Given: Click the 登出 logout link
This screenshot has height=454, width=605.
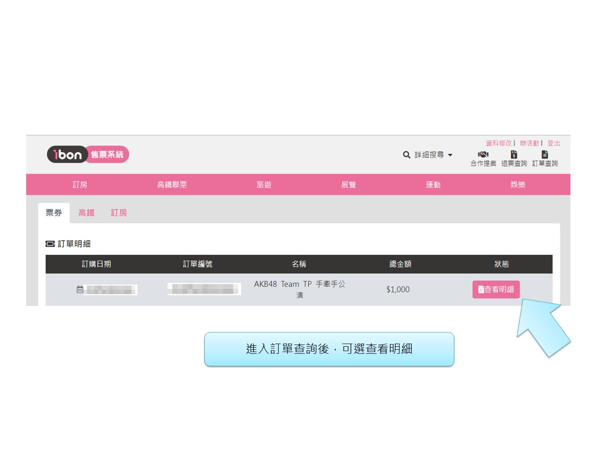Looking at the screenshot, I should 554,143.
